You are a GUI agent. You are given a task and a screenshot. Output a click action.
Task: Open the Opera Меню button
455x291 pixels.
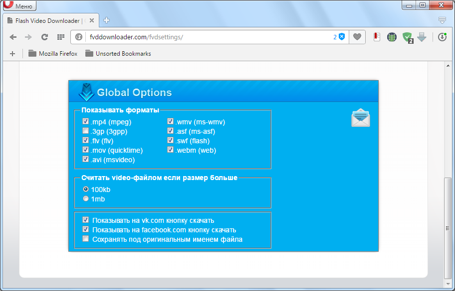click(19, 6)
